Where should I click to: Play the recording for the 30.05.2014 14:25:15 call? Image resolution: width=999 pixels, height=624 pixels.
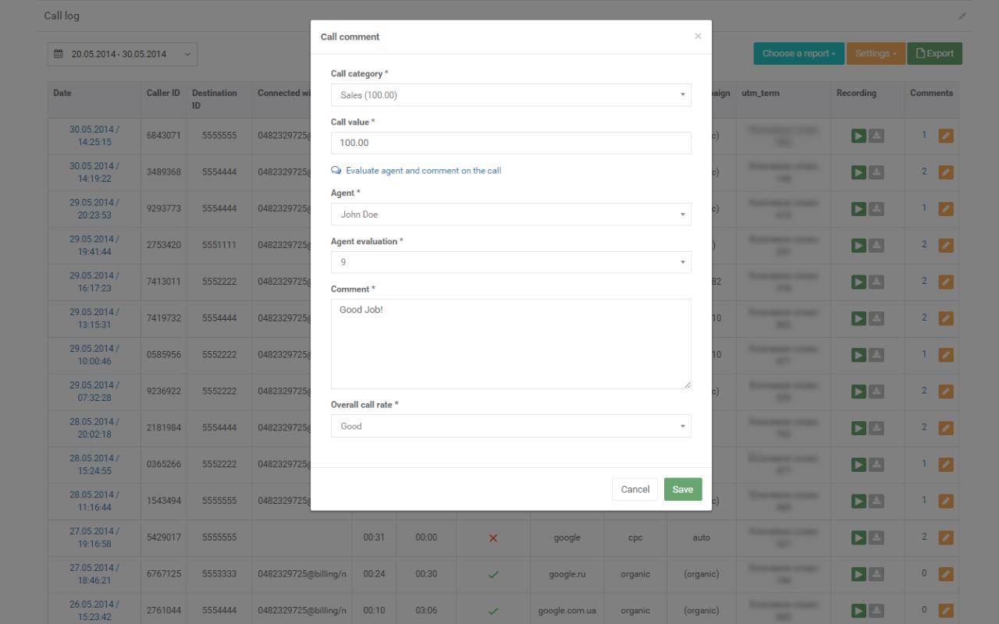tap(858, 135)
